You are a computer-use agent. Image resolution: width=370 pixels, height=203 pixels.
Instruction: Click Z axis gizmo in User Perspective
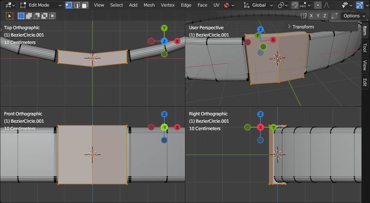pos(260,30)
